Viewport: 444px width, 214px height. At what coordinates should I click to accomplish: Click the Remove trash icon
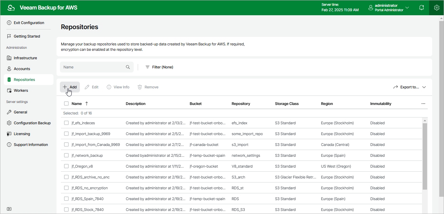click(140, 87)
